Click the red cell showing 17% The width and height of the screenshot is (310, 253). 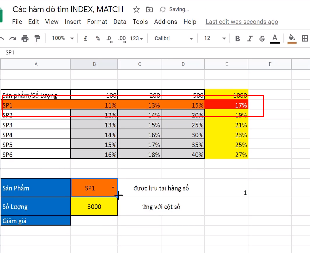click(x=227, y=104)
